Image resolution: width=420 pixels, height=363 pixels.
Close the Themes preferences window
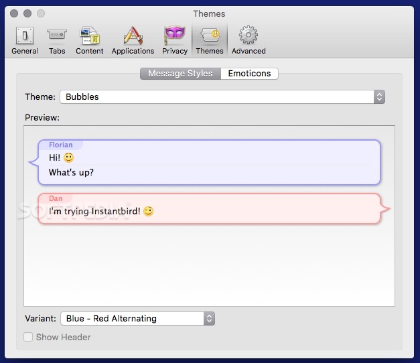14,13
